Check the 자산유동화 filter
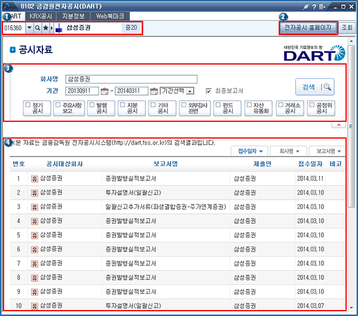Image resolution: width=358 pixels, height=316 pixels. 249,105
